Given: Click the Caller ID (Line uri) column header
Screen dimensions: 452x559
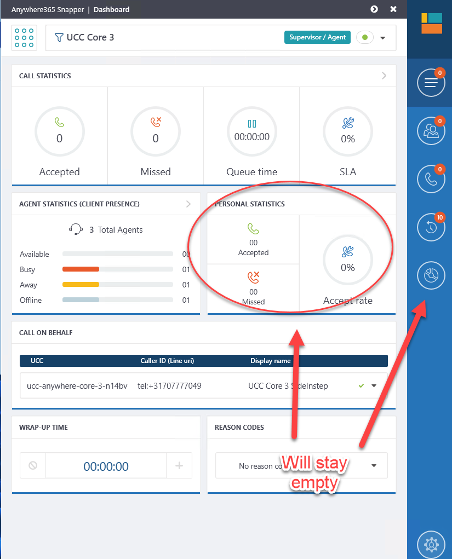Looking at the screenshot, I should 167,360.
